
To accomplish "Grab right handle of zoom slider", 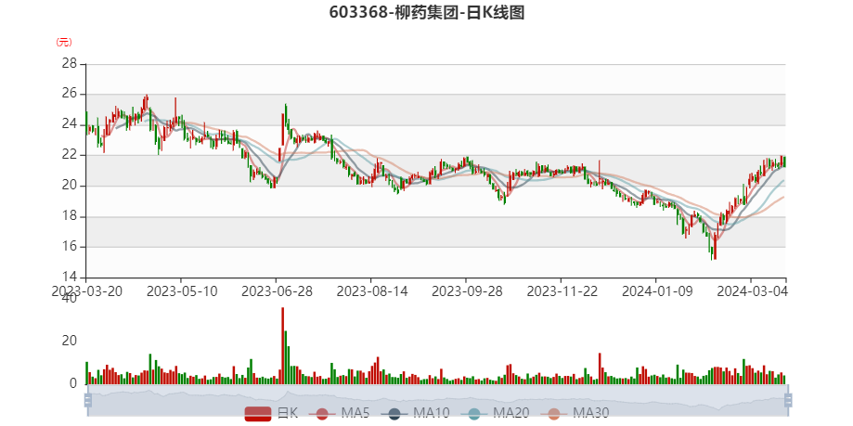I will point(788,400).
